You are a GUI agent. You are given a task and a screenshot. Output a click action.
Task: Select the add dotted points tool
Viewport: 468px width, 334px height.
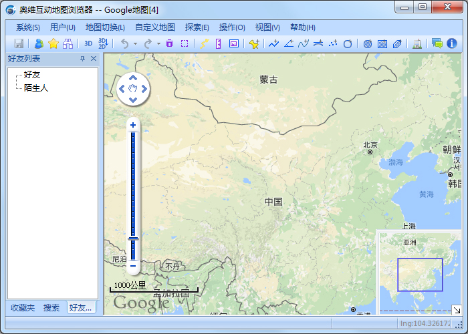coord(333,43)
